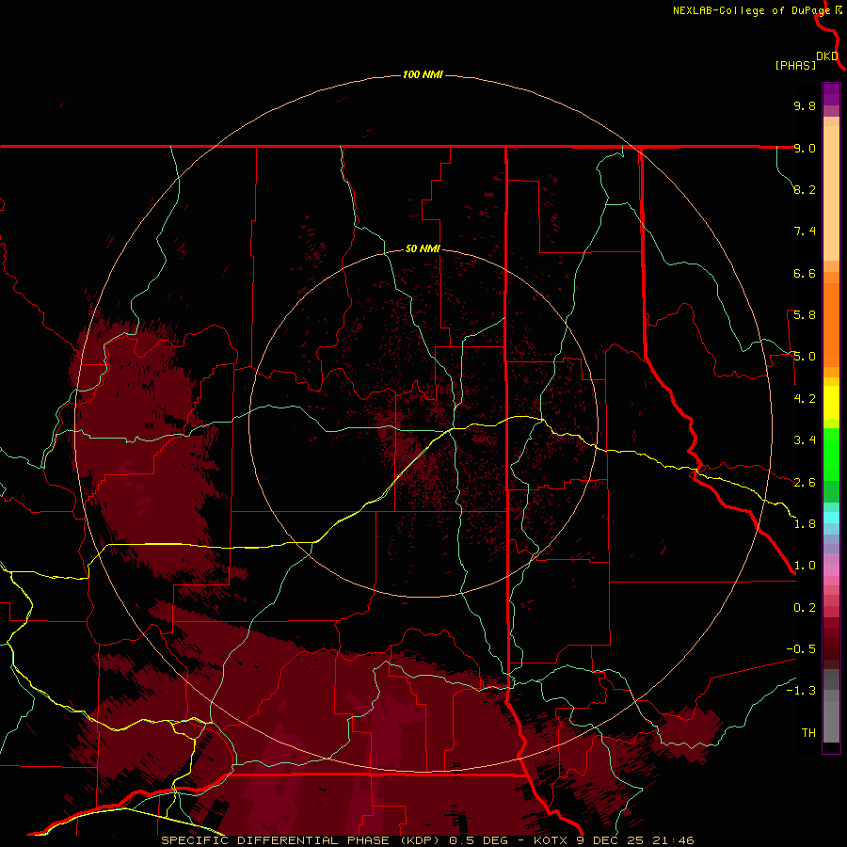Pick the bright yellow band of the scale

831,403
